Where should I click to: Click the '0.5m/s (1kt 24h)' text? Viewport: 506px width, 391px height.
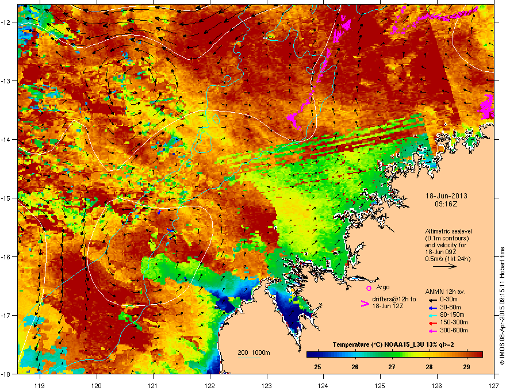click(447, 259)
